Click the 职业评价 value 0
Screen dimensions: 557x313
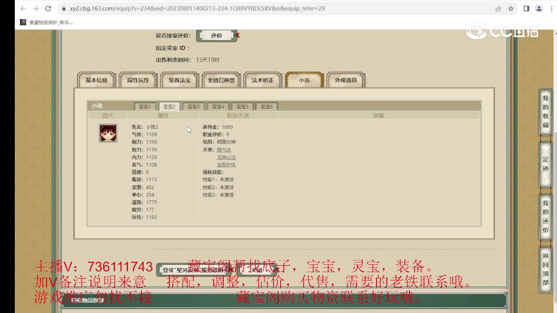pyautogui.click(x=228, y=135)
